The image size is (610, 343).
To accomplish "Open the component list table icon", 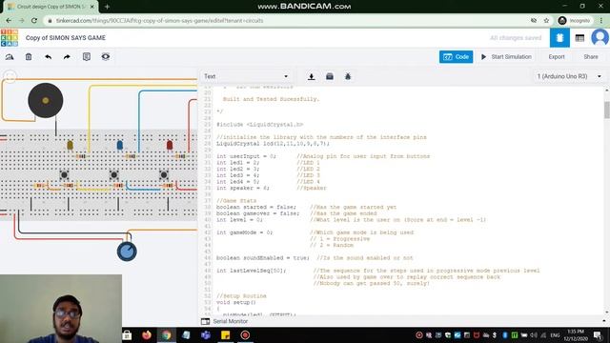I will 579,38.
